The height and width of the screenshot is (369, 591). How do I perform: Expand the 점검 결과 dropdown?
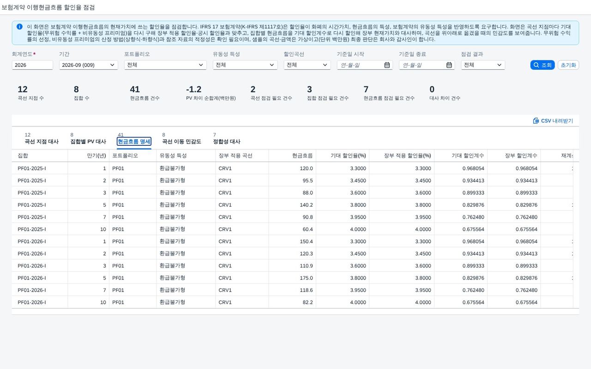[x=482, y=65]
